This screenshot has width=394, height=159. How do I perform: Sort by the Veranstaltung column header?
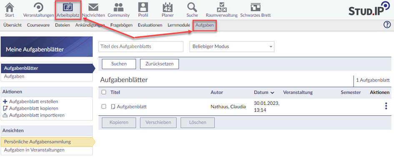point(298,92)
